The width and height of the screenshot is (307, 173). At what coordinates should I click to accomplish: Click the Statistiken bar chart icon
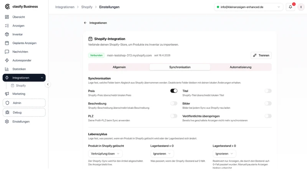coord(7,69)
